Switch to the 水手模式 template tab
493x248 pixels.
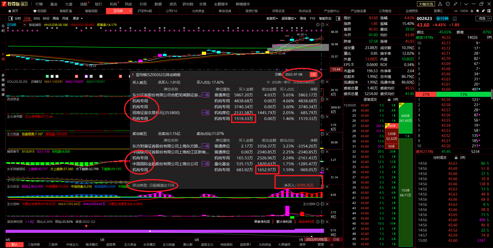coord(149,245)
